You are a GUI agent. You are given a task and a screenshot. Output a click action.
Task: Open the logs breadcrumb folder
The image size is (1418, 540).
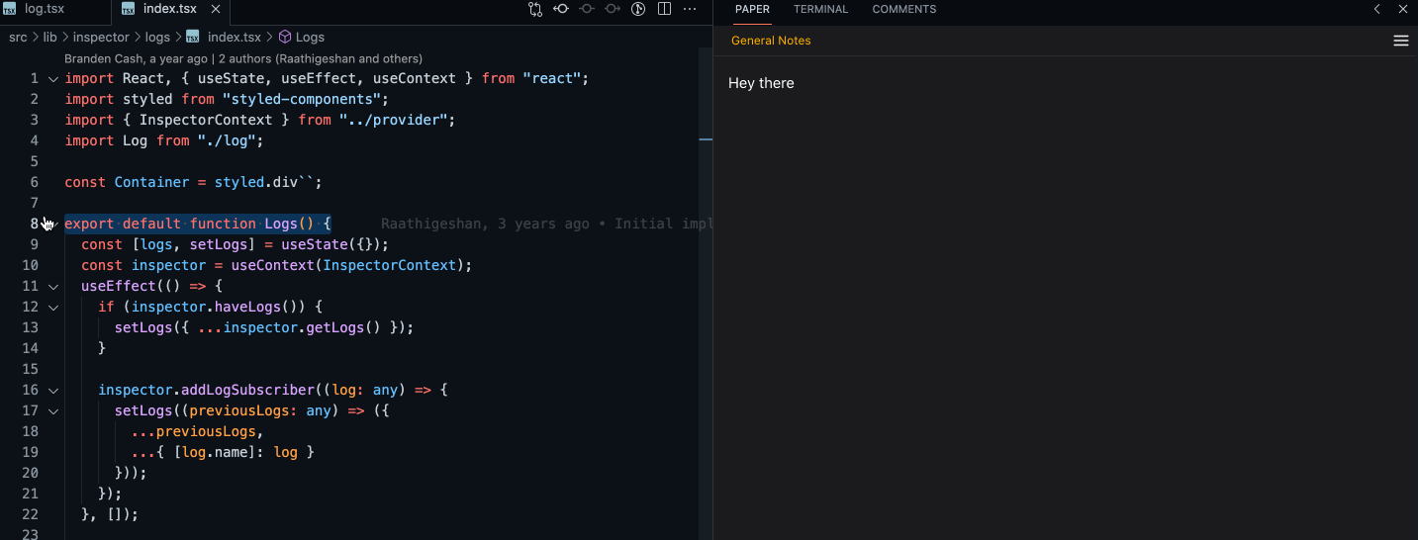pyautogui.click(x=157, y=37)
